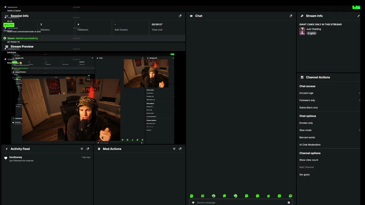Click Raid Channel option

pos(307,167)
